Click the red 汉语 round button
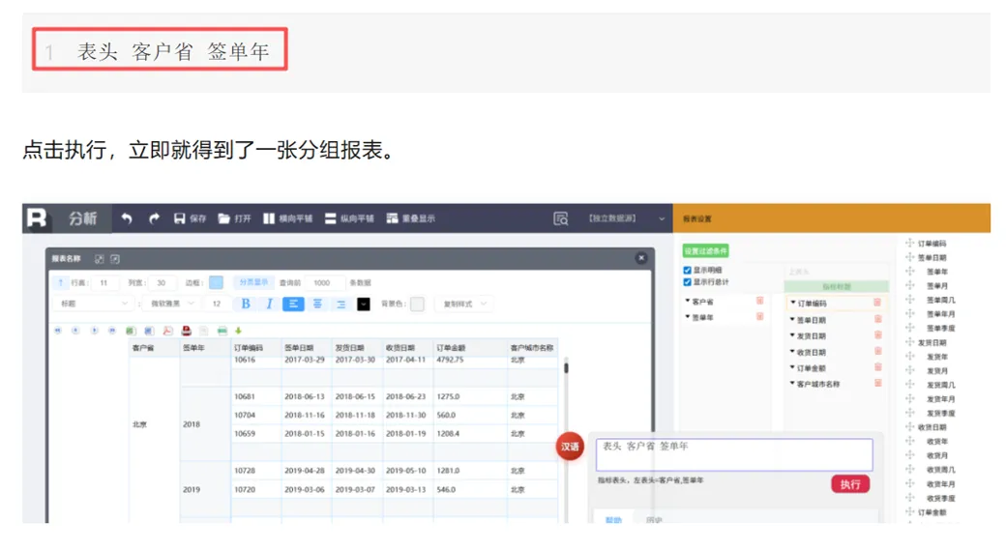The image size is (1006, 551). point(570,447)
